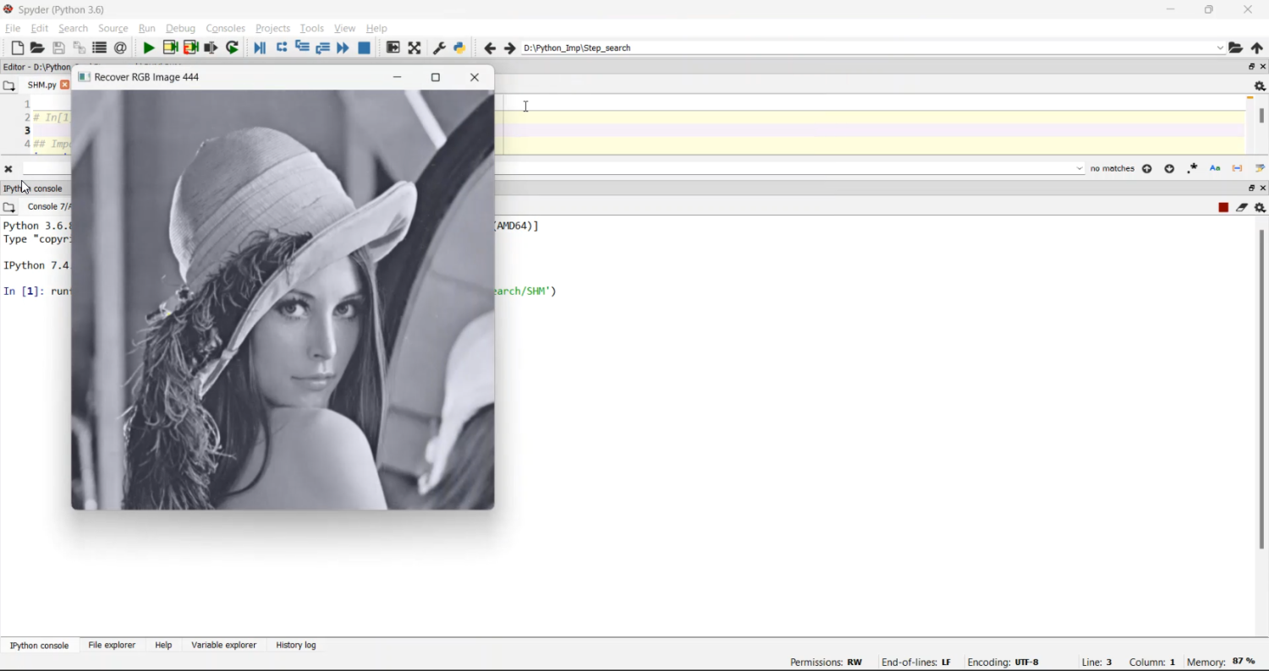
Task: Open the Consoles menu
Action: (225, 29)
